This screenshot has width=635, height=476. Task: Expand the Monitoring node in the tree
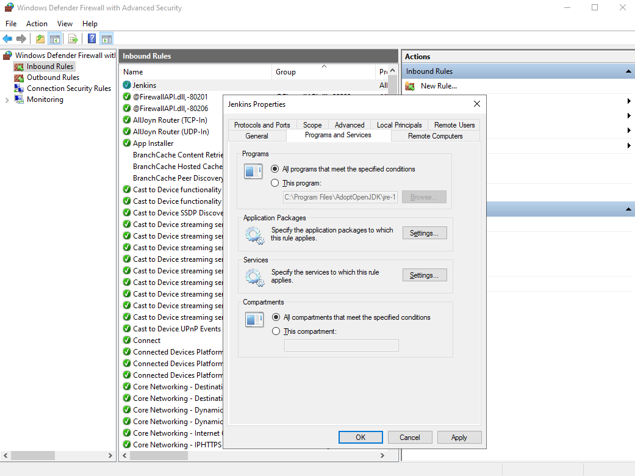pos(6,99)
